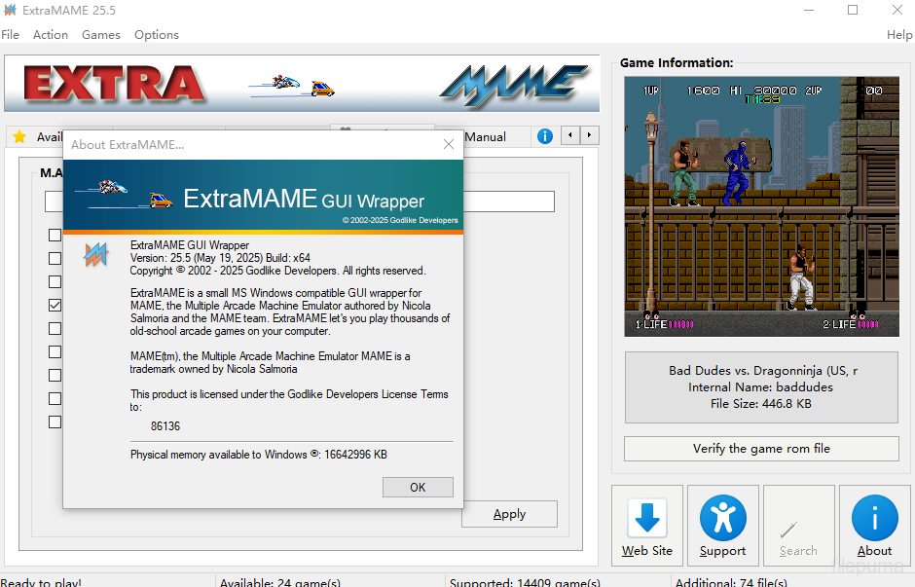
Task: Click the Supported: 14409 game(s) status text
Action: (x=525, y=582)
